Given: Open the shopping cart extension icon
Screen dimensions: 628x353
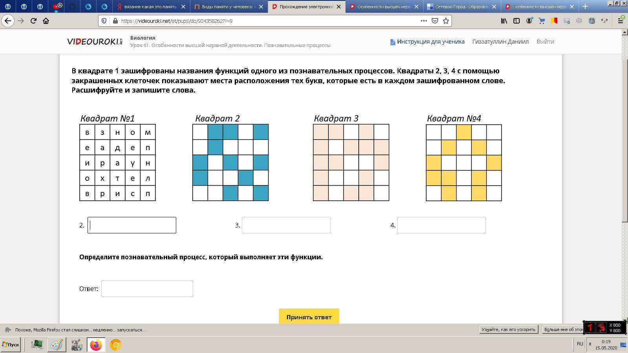Looking at the screenshot, I should [542, 21].
